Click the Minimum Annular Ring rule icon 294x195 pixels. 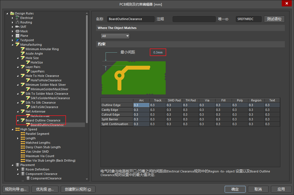[x=23, y=49]
